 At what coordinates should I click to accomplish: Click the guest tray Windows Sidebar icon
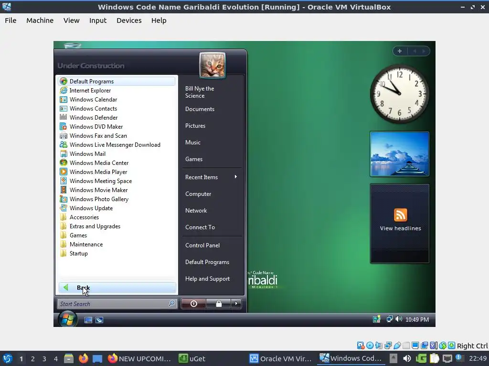[x=376, y=319]
